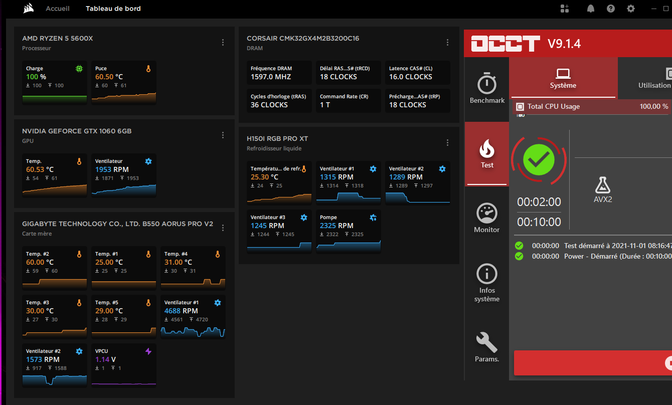Click the Pompe 2325 RPM reading

337,226
